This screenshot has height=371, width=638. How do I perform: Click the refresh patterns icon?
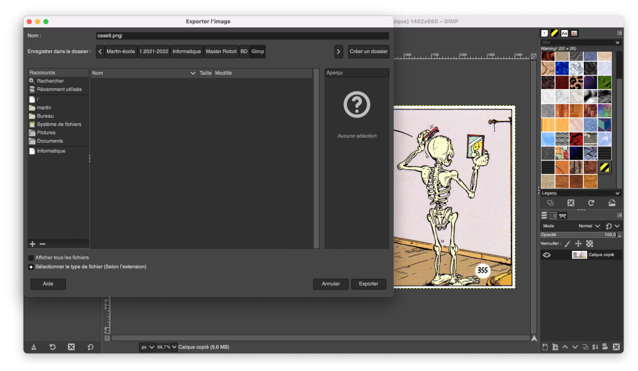(591, 203)
